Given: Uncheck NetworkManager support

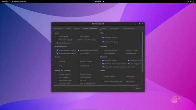Looking at the screenshot, I should pos(57,50).
